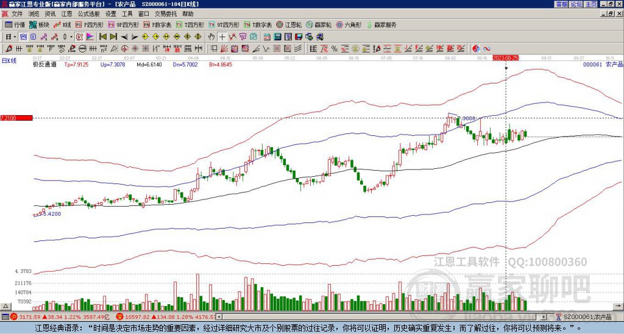Open the 六角形 hexagon tool
The width and height of the screenshot is (624, 334).
pyautogui.click(x=349, y=24)
